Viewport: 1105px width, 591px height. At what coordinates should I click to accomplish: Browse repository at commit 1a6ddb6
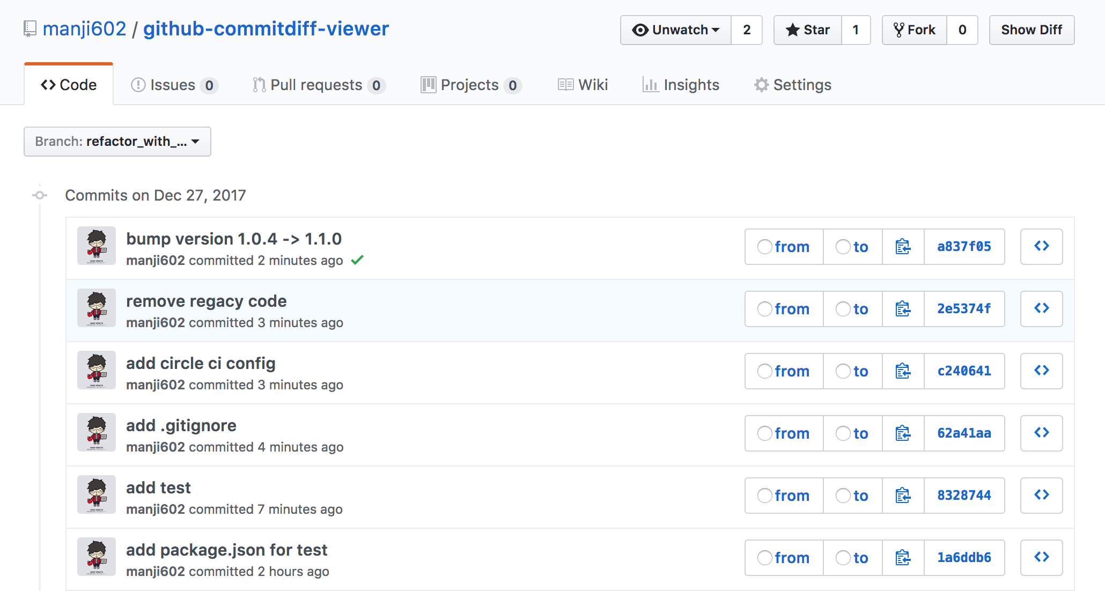(x=1042, y=558)
